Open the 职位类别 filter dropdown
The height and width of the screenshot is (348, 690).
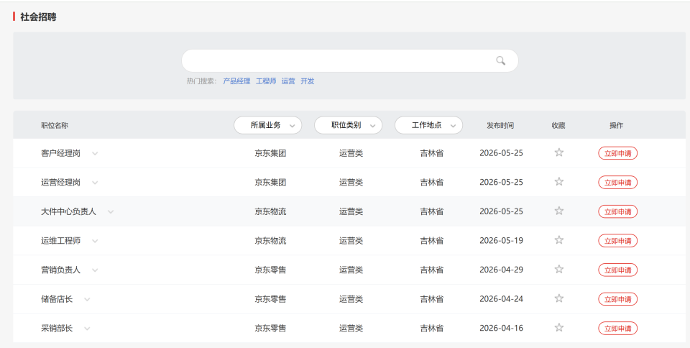[348, 125]
